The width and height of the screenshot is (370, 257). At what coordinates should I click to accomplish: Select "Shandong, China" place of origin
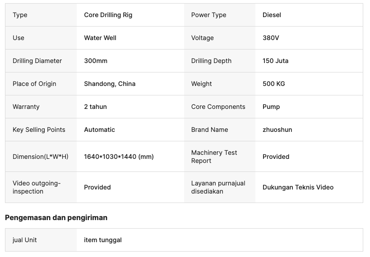[110, 84]
